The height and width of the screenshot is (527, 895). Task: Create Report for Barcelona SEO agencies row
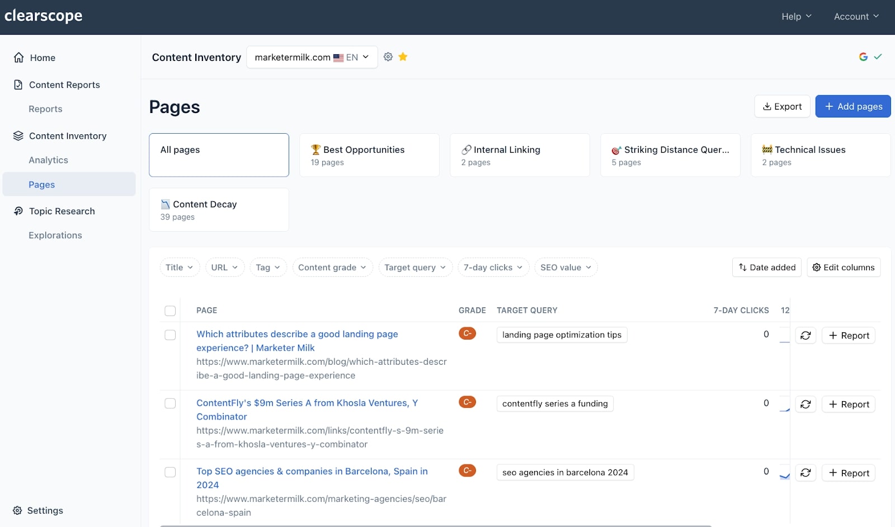point(849,473)
